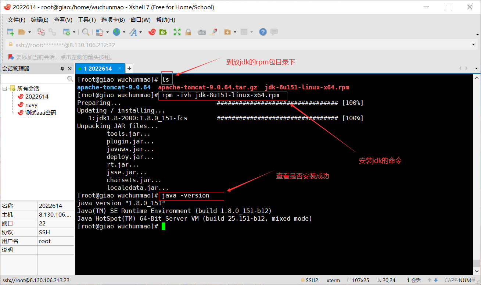Expand the Properties icon dropdown arrow
This screenshot has width=481, height=285.
pos(74,32)
